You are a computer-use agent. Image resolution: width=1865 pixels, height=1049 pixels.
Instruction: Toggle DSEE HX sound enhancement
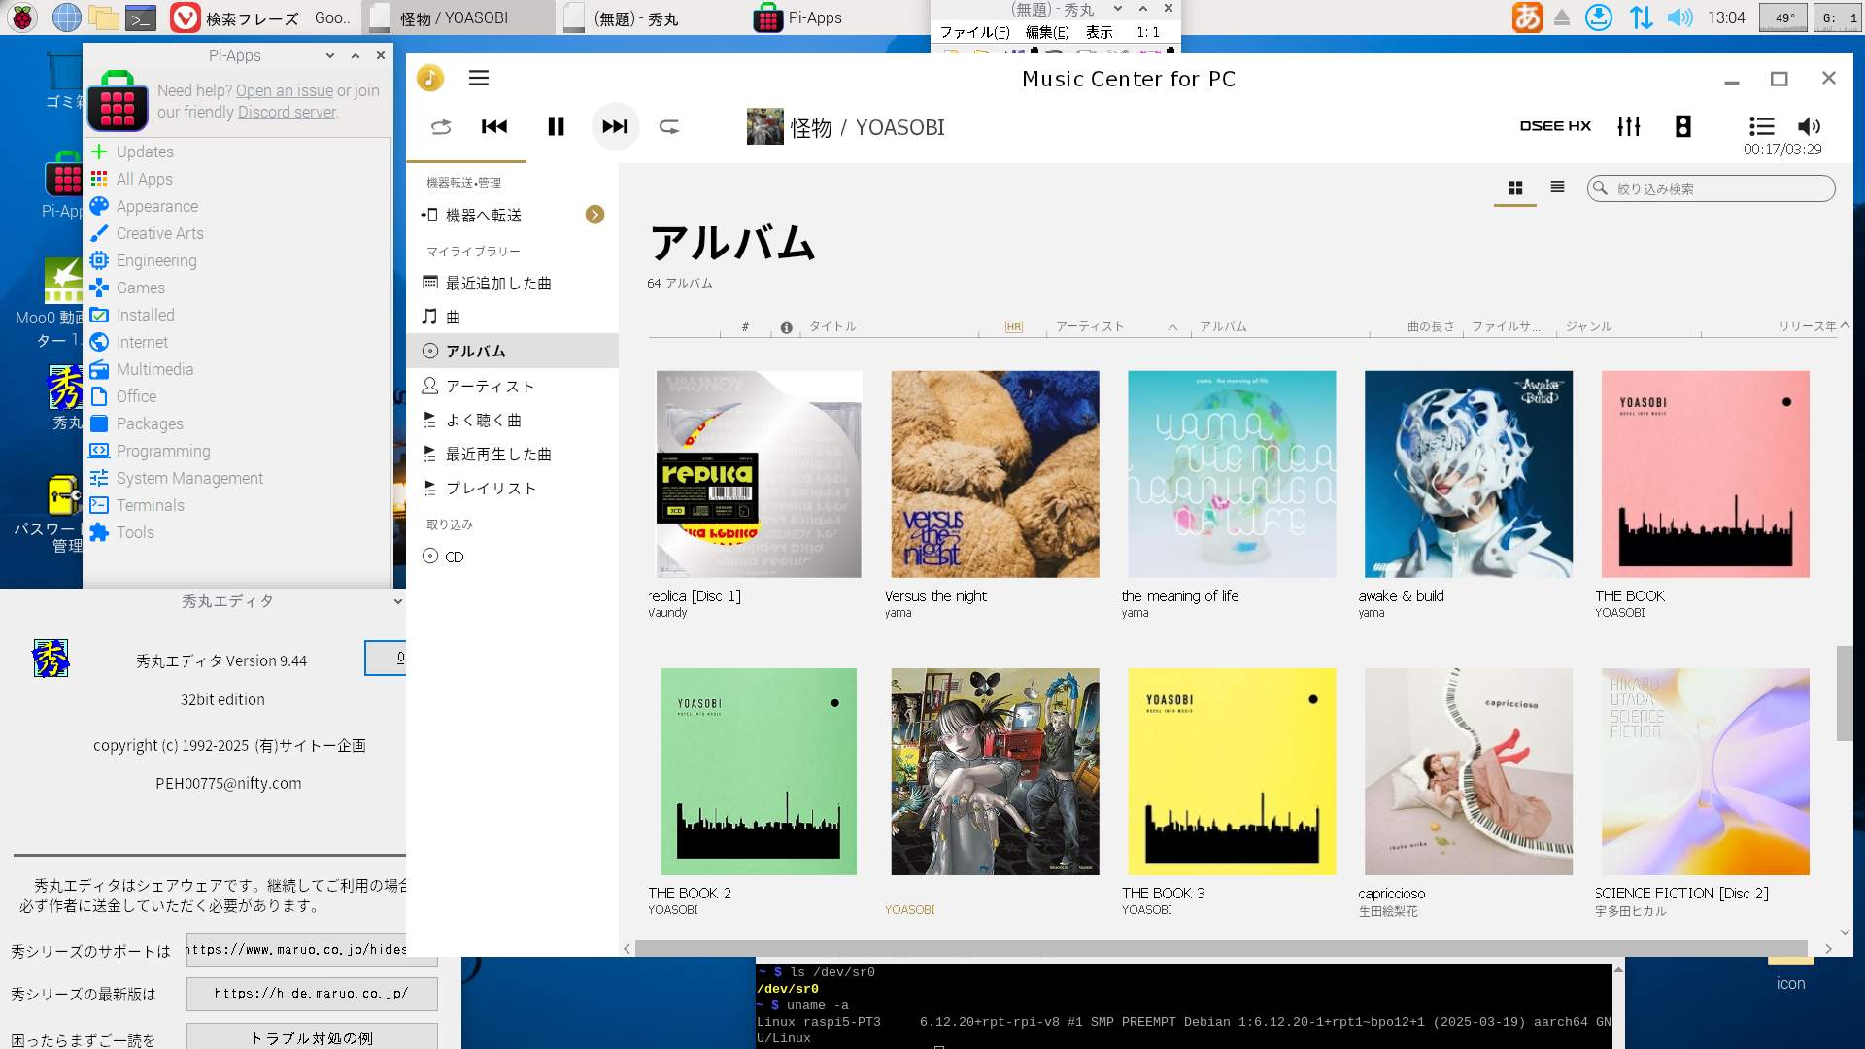1555,126
